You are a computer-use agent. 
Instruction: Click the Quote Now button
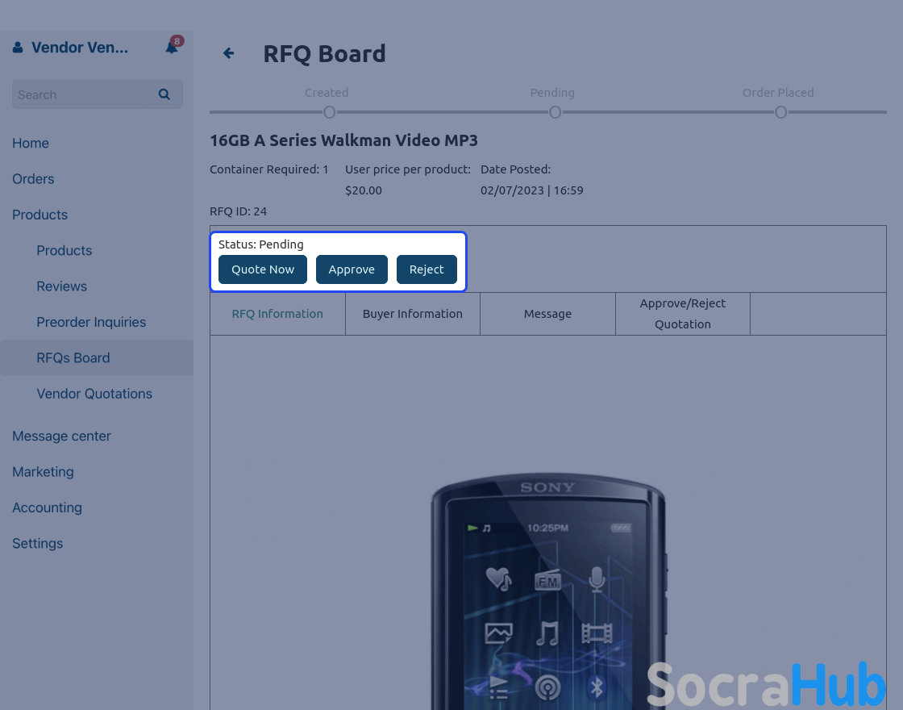263,269
